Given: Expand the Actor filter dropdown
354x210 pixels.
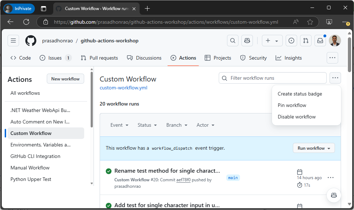Looking at the screenshot, I should 205,125.
